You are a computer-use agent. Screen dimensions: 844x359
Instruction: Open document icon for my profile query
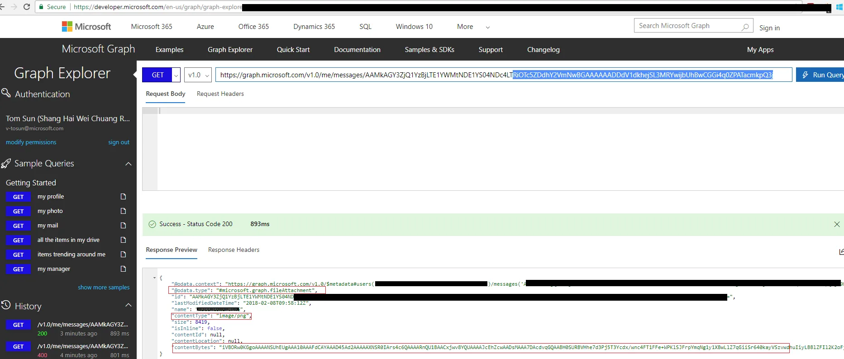123,197
